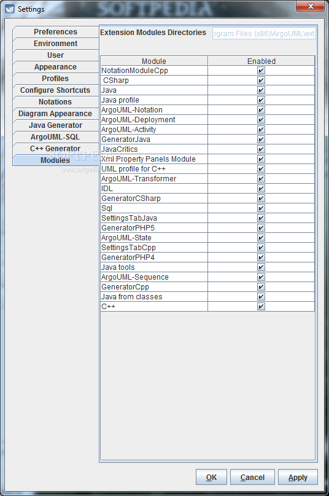Open the ArgoUML-SQL tab
Screen dimensions: 329x496
point(56,137)
